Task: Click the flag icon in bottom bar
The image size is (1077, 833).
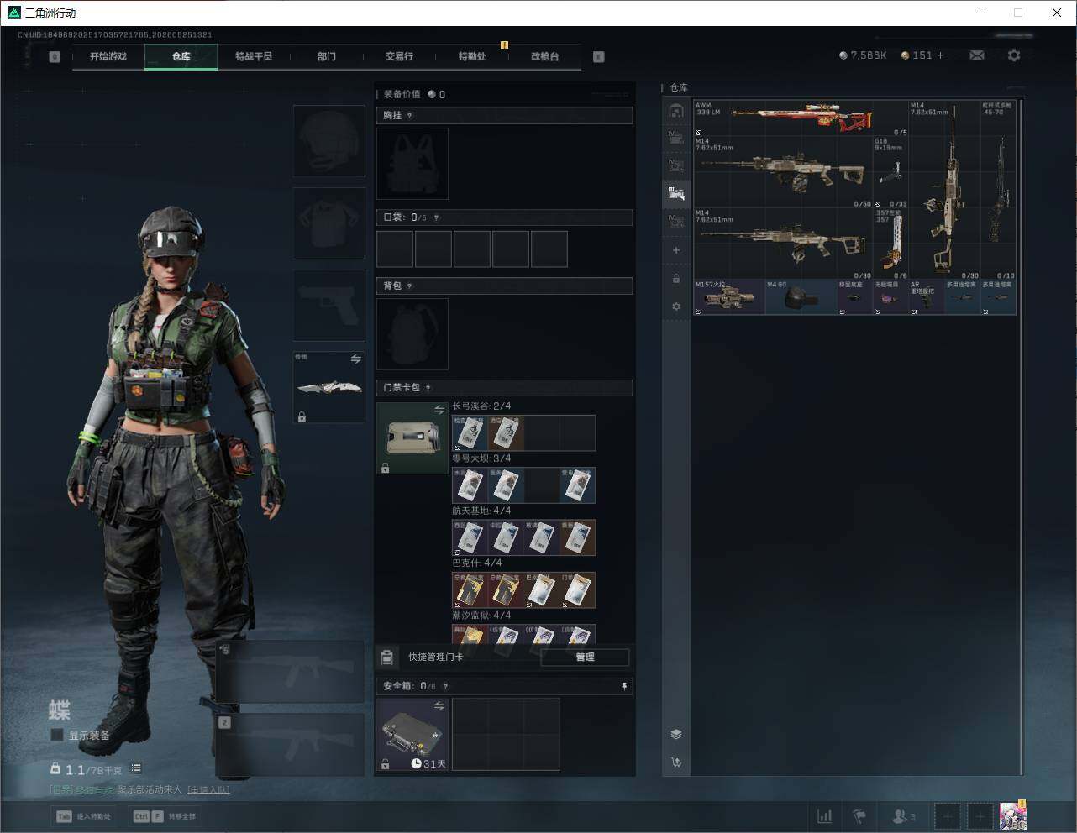Action: pos(859,816)
